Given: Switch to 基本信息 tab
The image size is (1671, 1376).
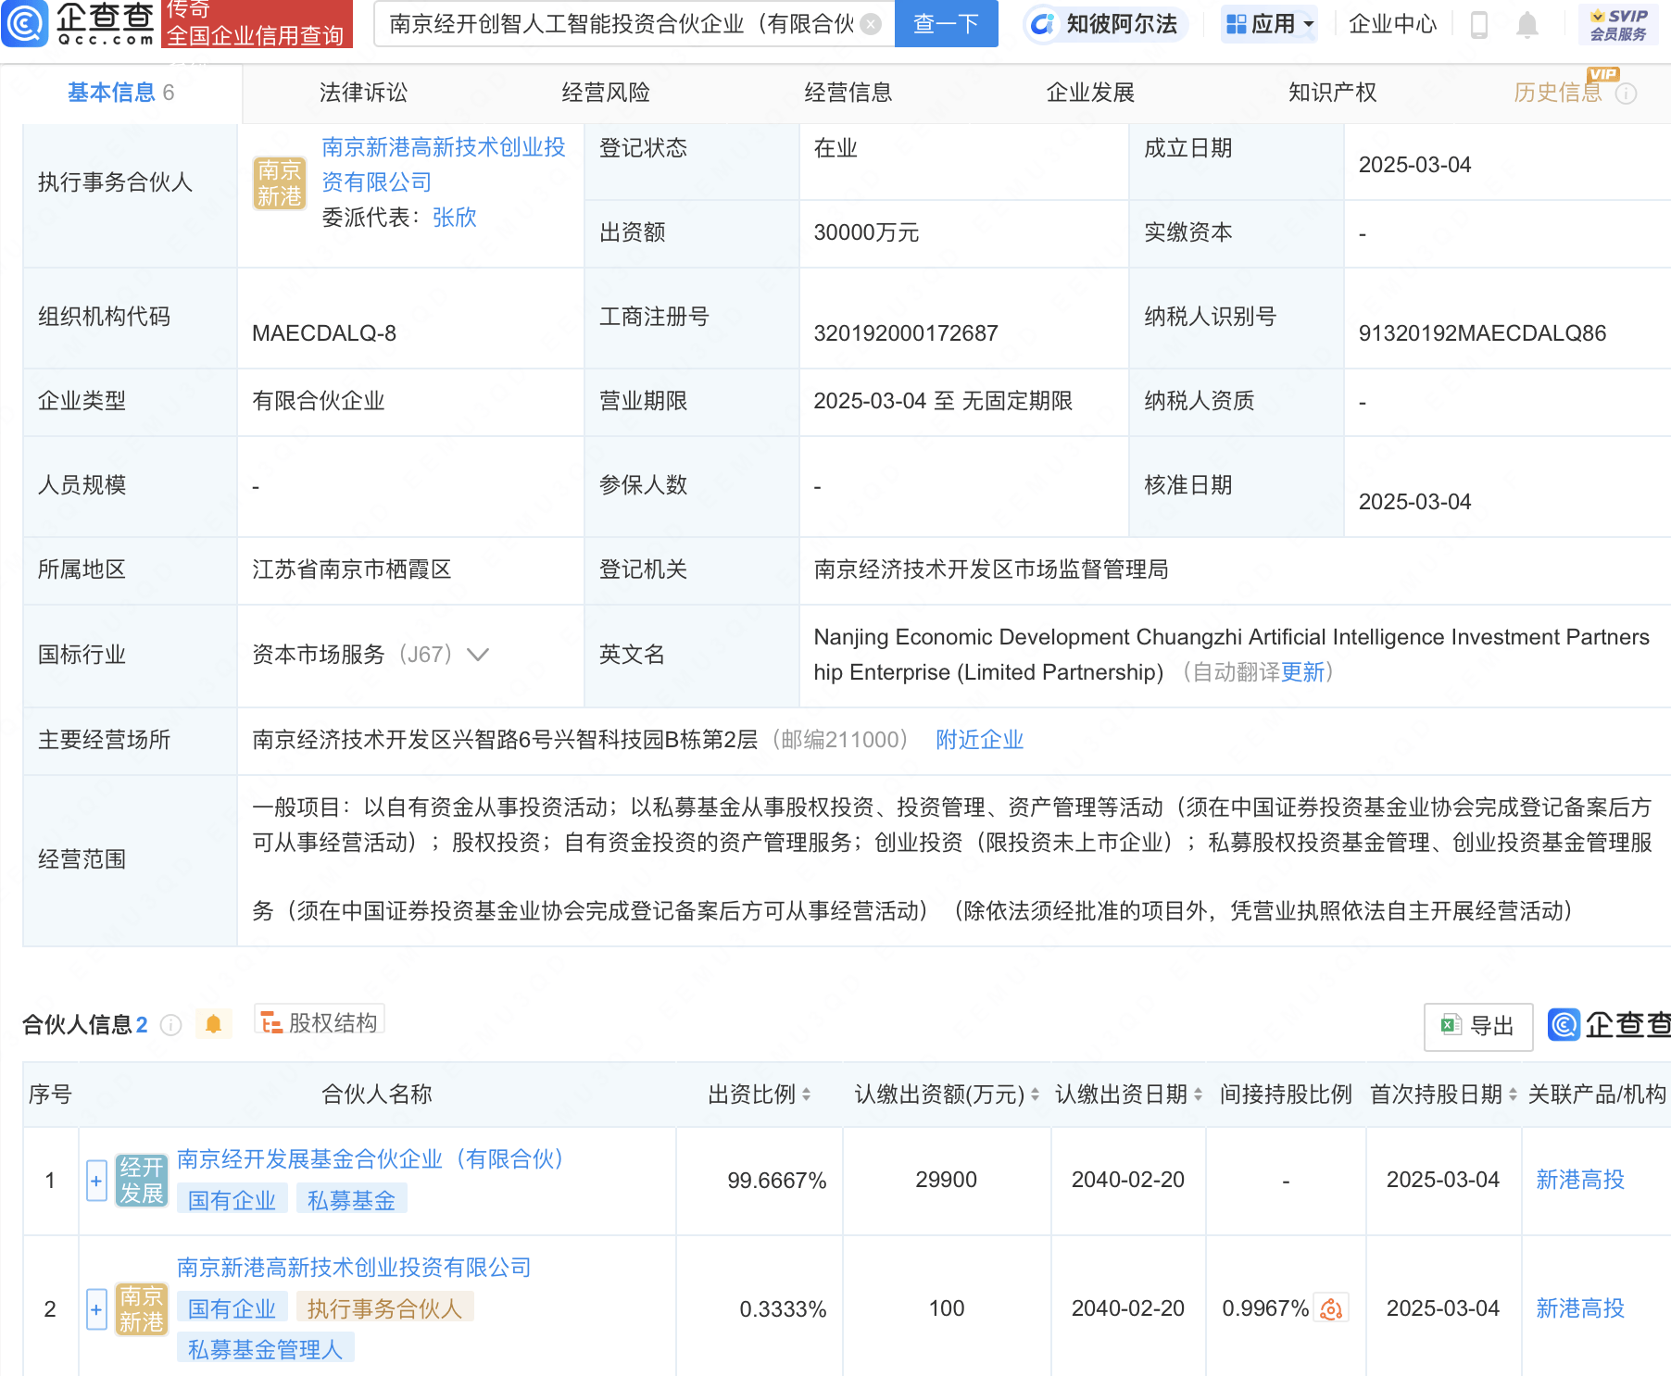Looking at the screenshot, I should click(120, 93).
